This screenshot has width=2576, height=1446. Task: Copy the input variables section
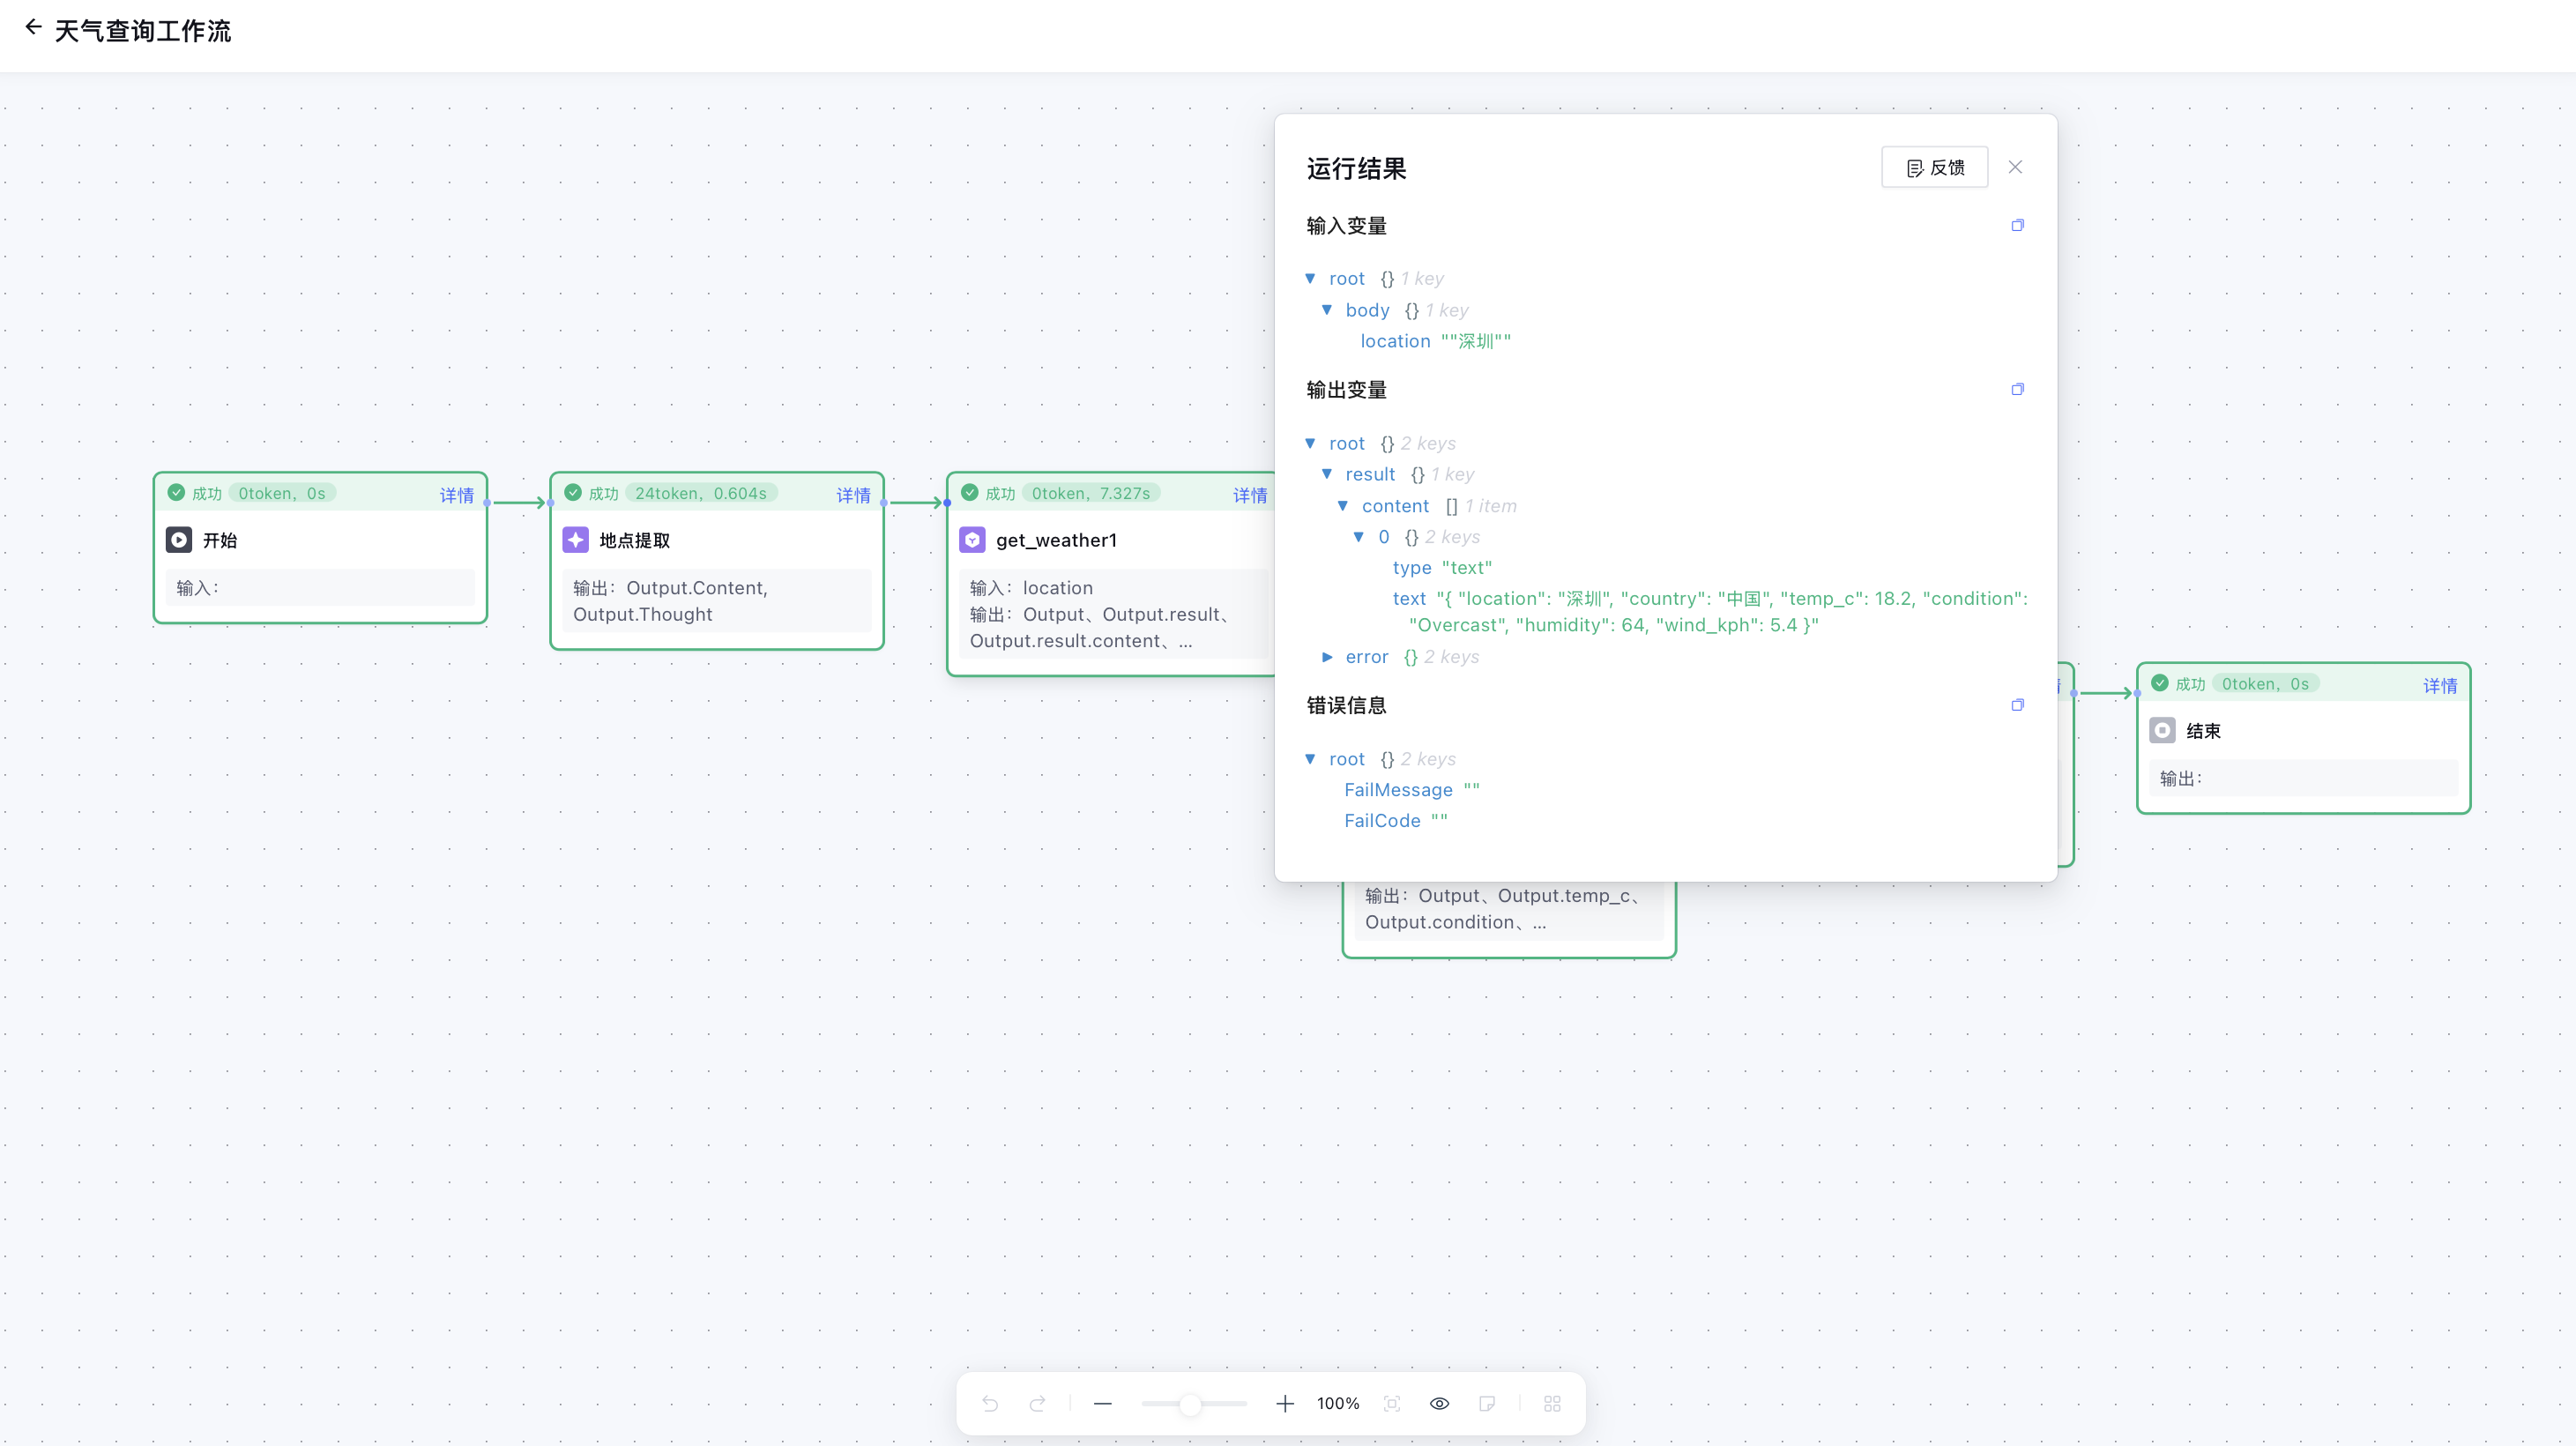[x=2017, y=225]
